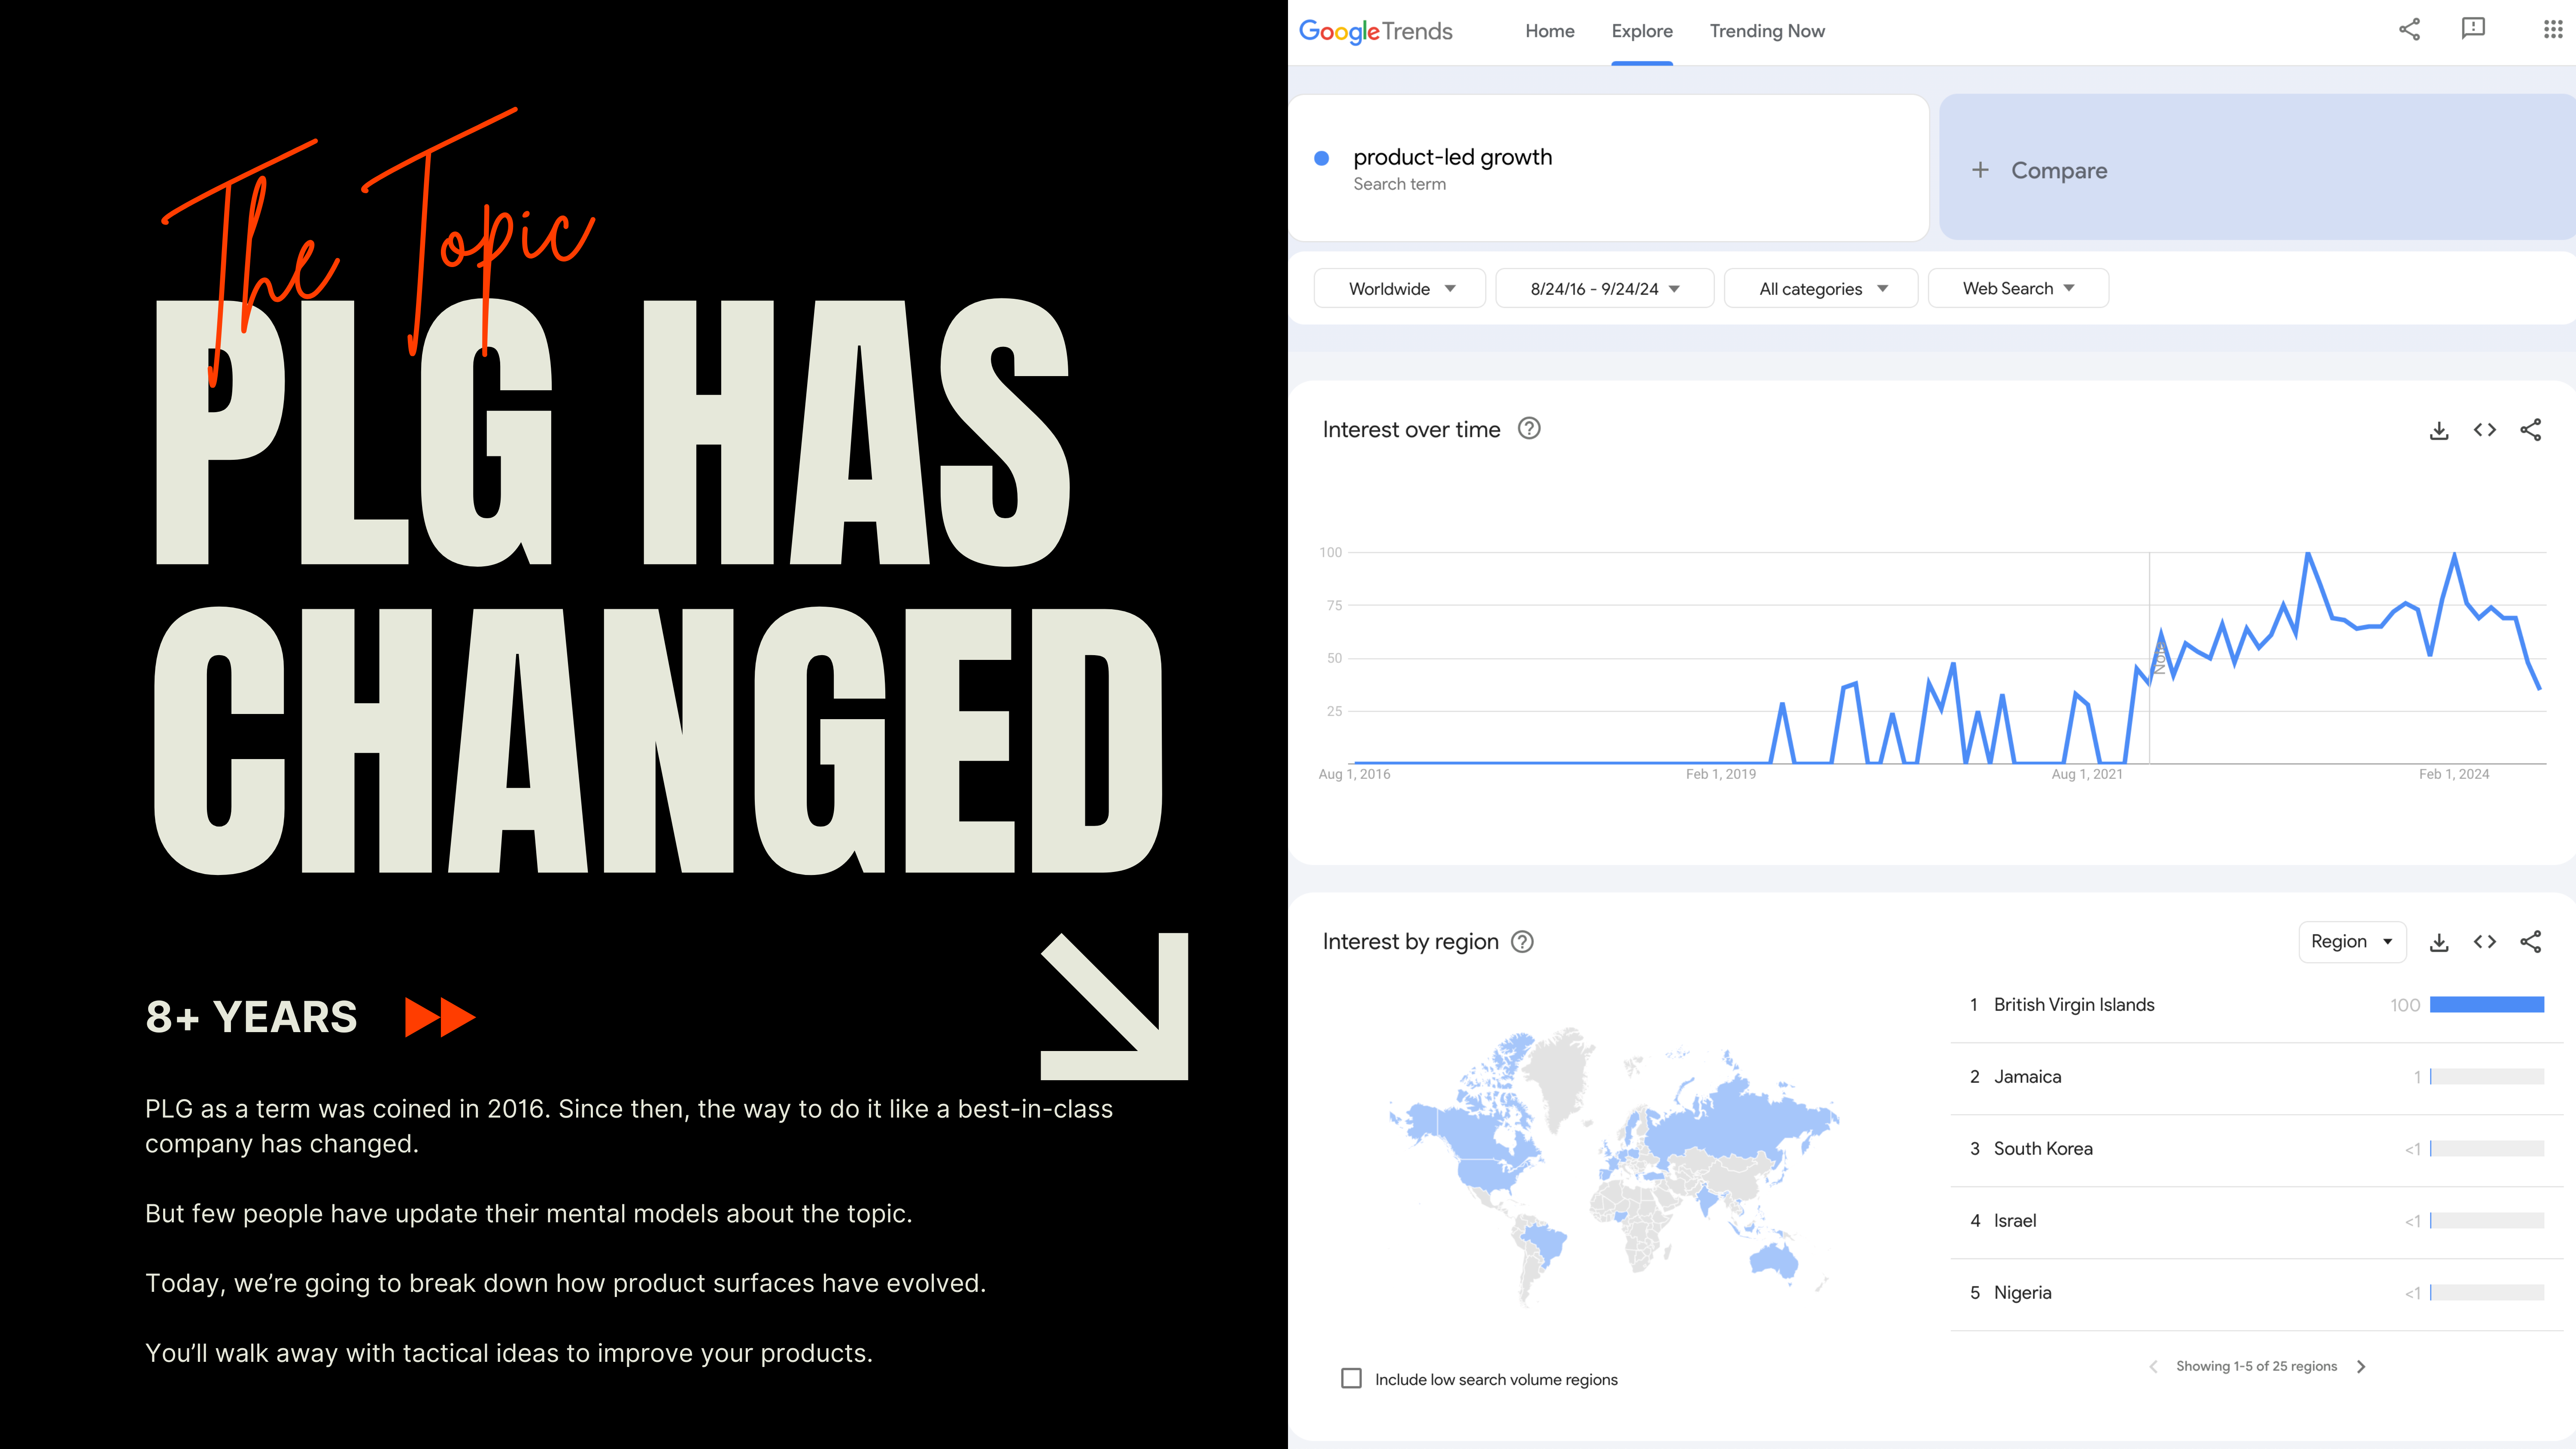This screenshot has width=2576, height=1449.
Task: Download the Interest by region data
Action: (2439, 942)
